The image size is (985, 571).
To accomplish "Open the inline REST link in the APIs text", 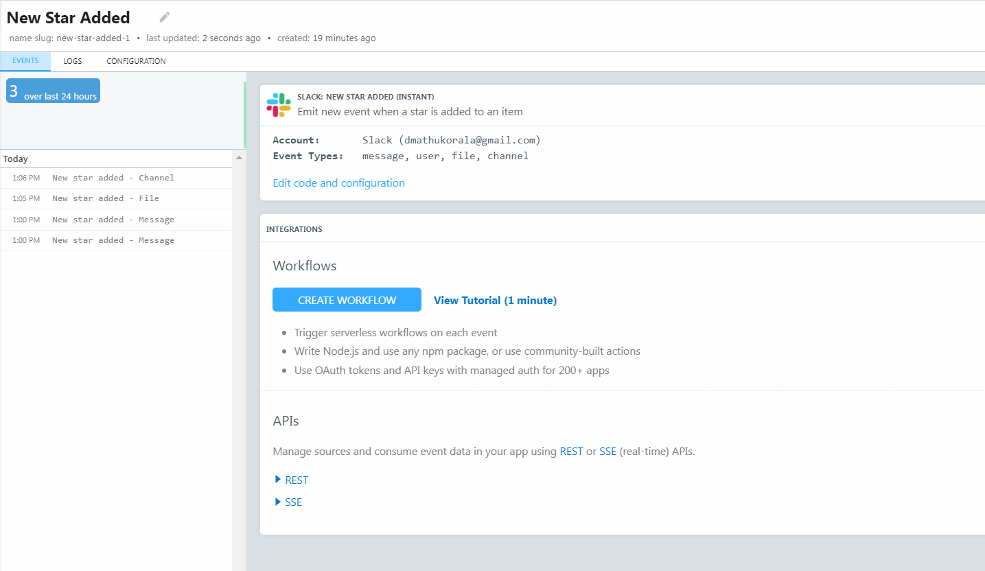I will click(x=572, y=451).
